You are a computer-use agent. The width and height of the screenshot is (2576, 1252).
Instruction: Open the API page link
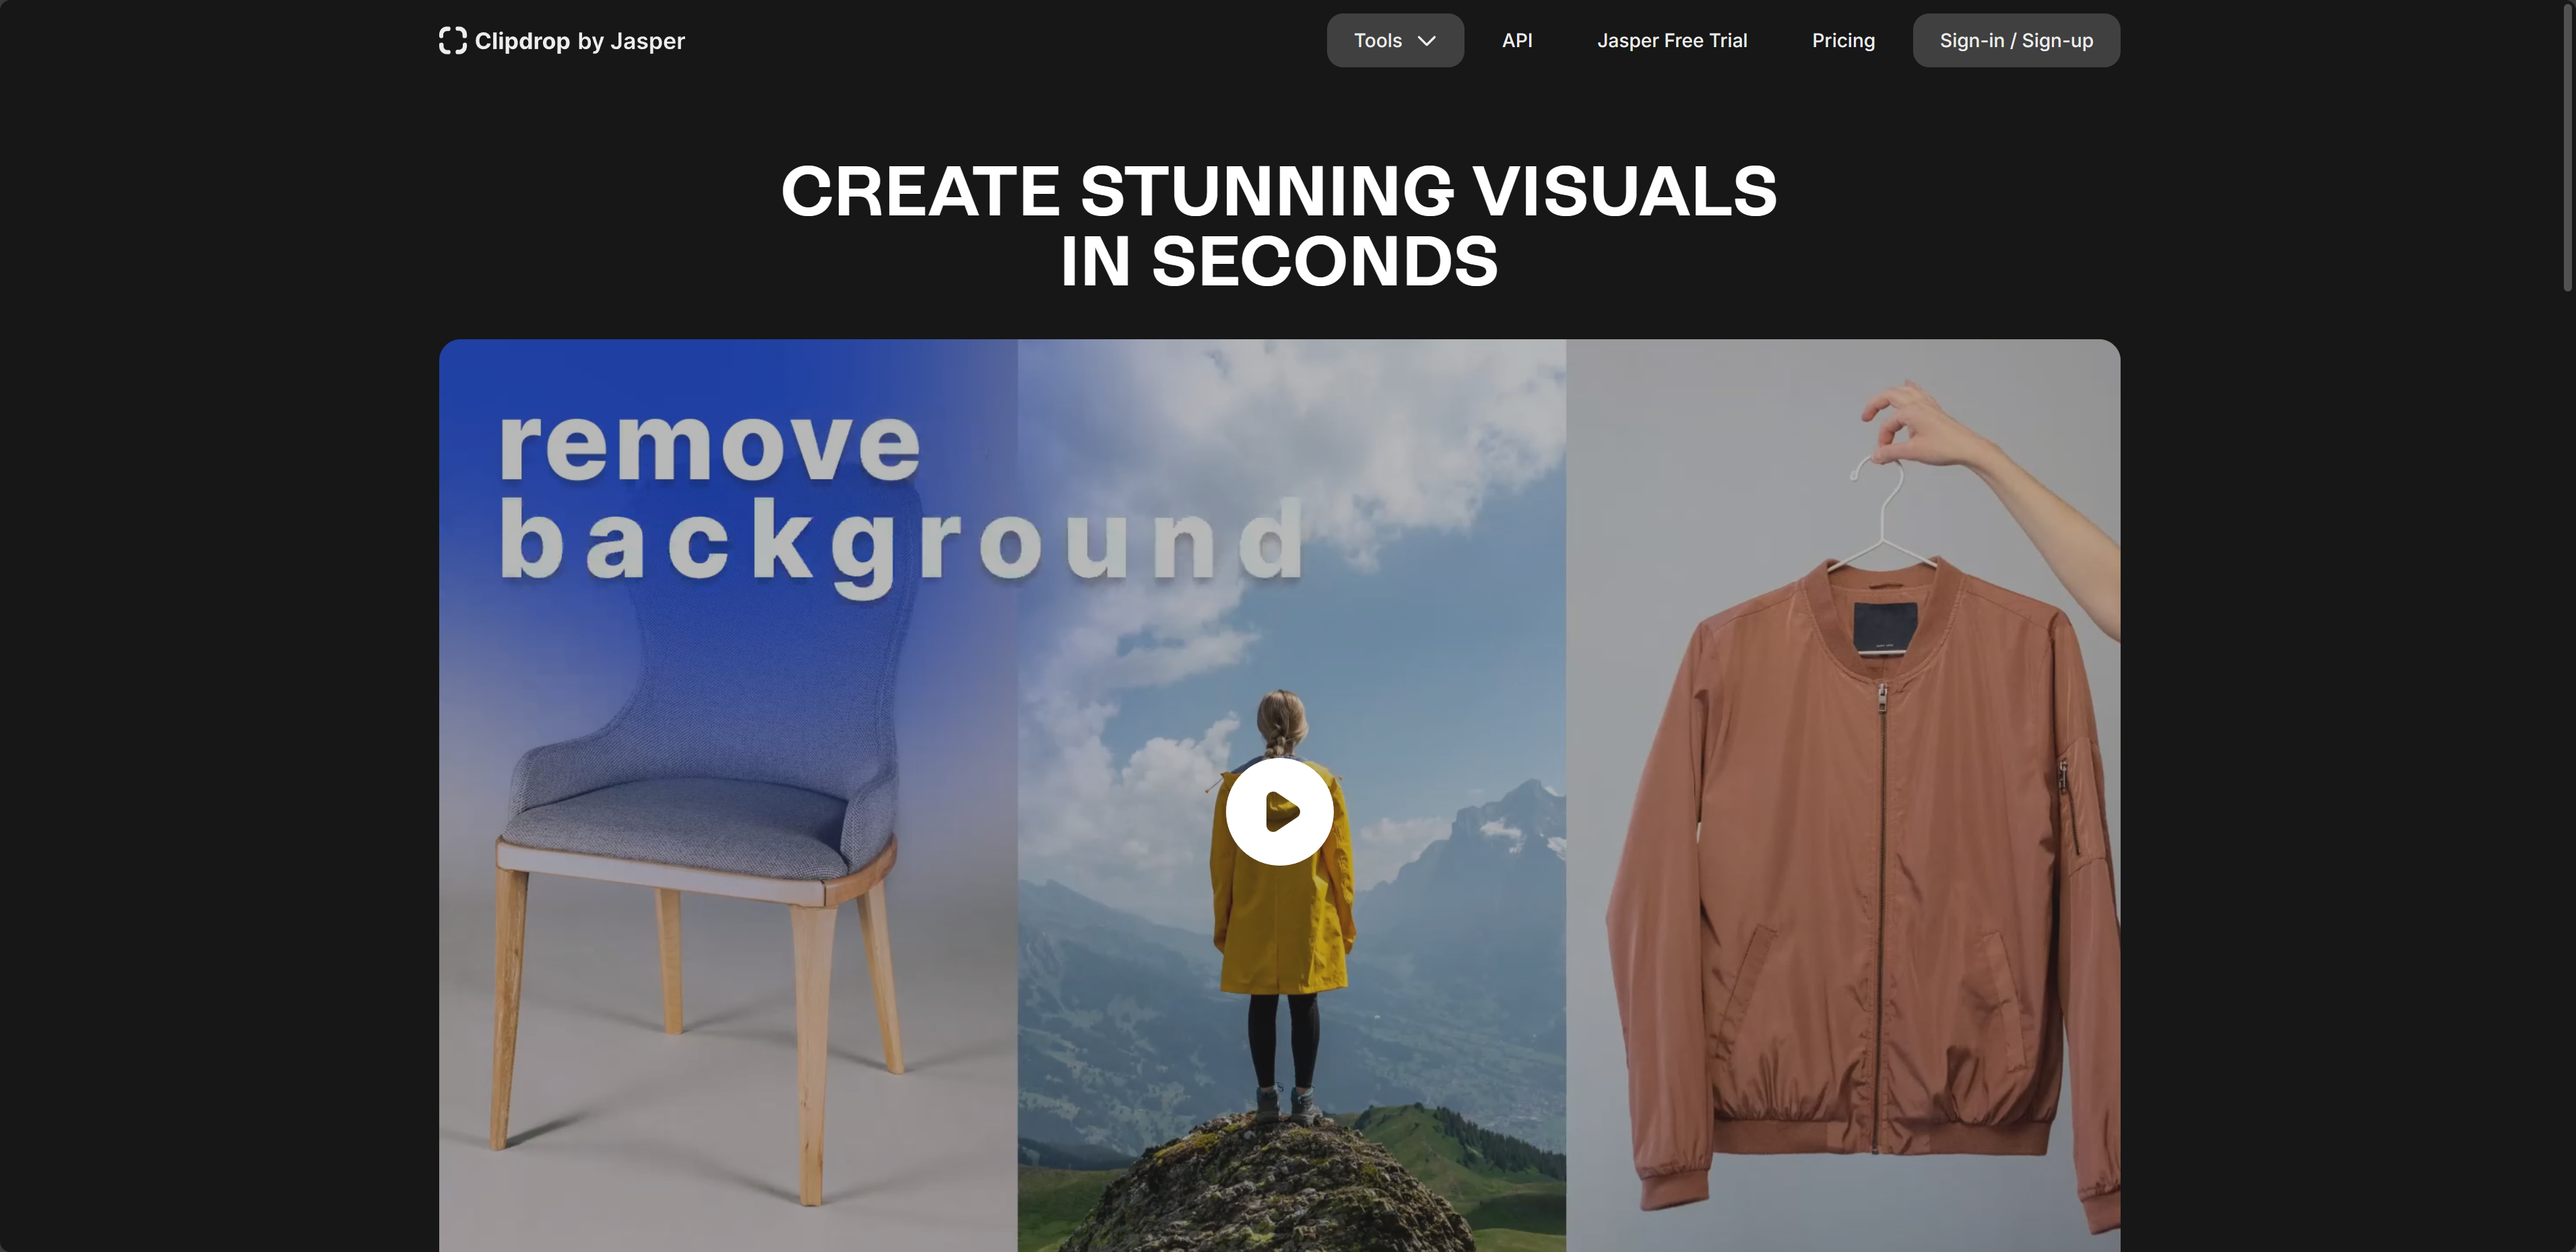(x=1516, y=41)
